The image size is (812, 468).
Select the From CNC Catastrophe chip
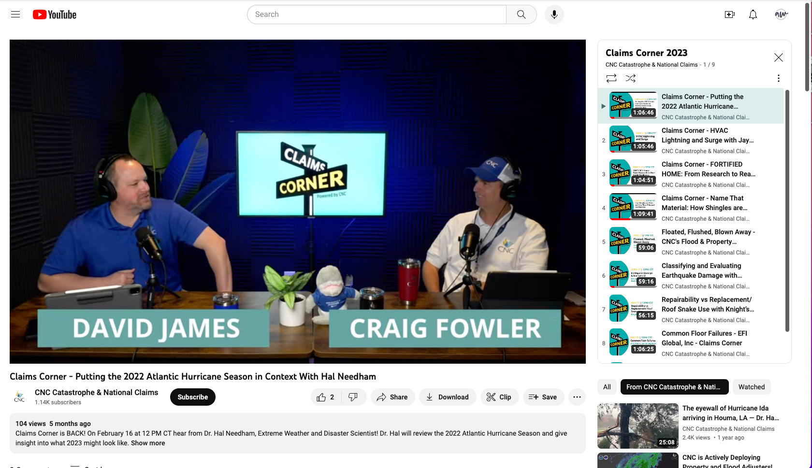674,387
